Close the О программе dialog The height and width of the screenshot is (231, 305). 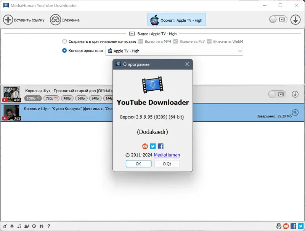click(187, 64)
